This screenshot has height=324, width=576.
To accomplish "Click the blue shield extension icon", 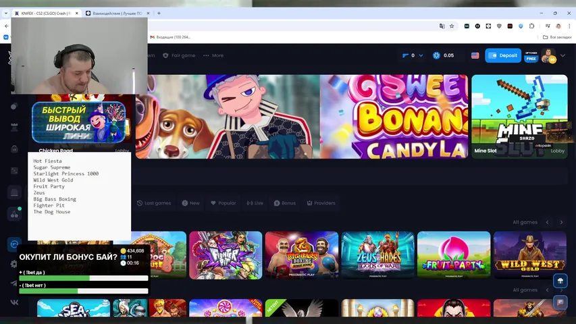I will point(521,26).
